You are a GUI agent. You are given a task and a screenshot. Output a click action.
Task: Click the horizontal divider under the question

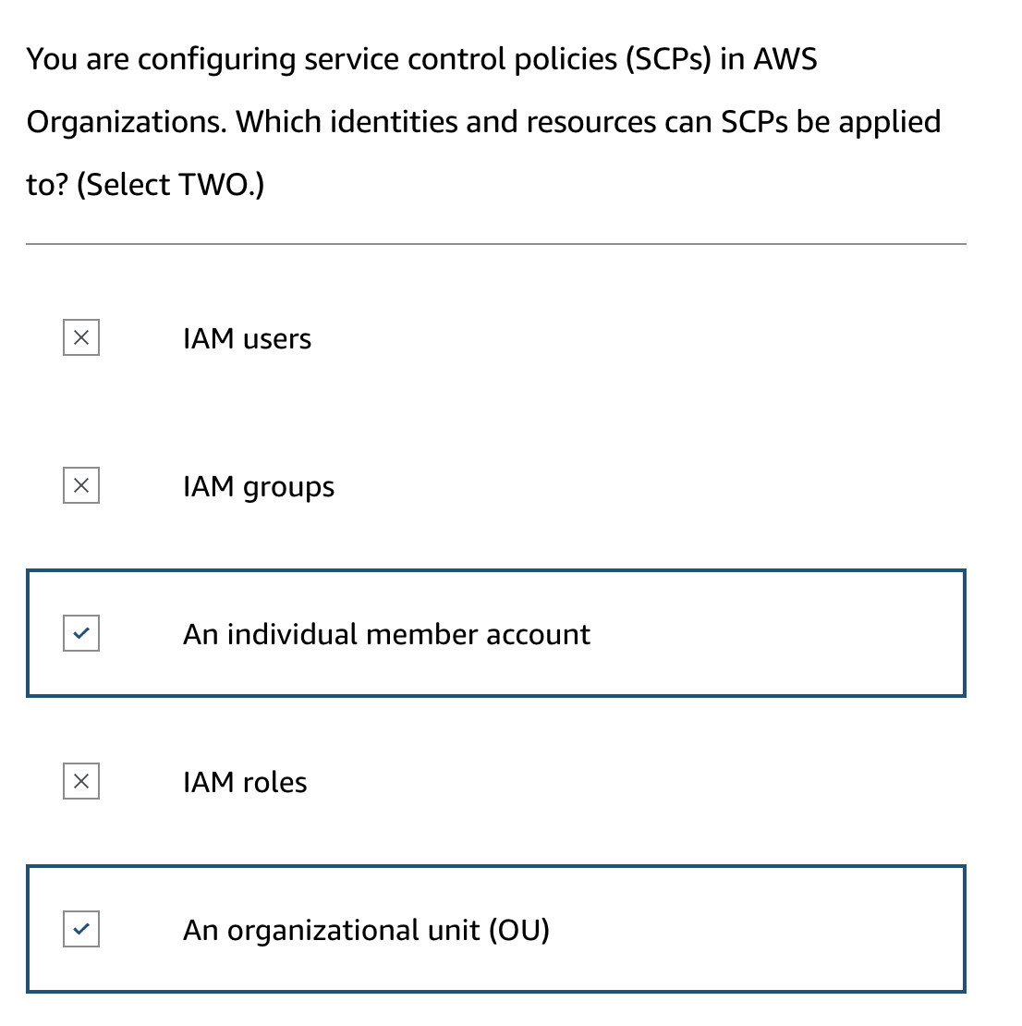coord(496,244)
